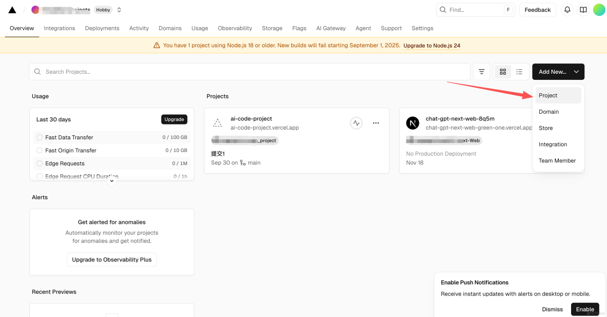607x317 pixels.
Task: Open the project filter icon beside search
Action: tap(481, 72)
